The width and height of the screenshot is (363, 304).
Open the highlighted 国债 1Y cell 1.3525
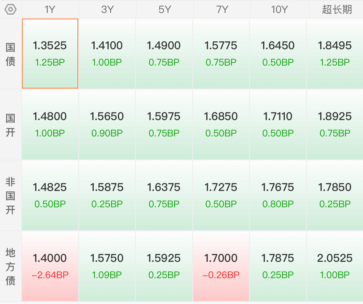50,53
